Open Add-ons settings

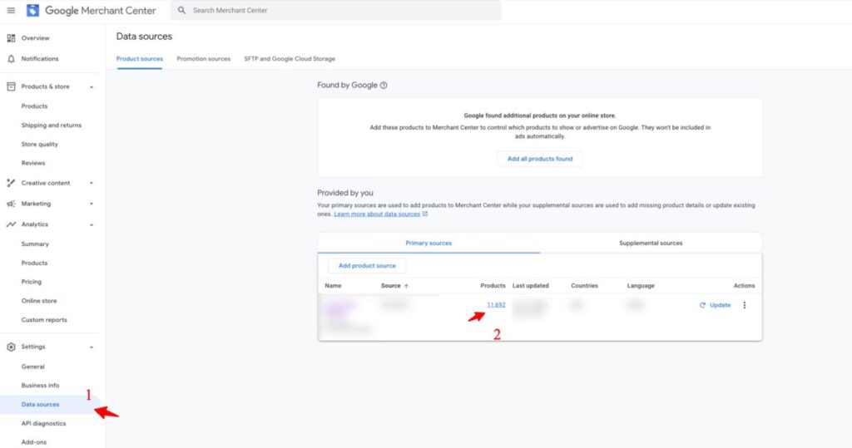tap(33, 442)
